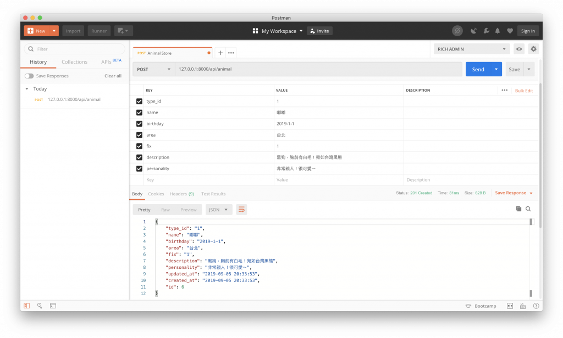Open Send dropdown arrow
This screenshot has width=563, height=338.
coord(496,69)
